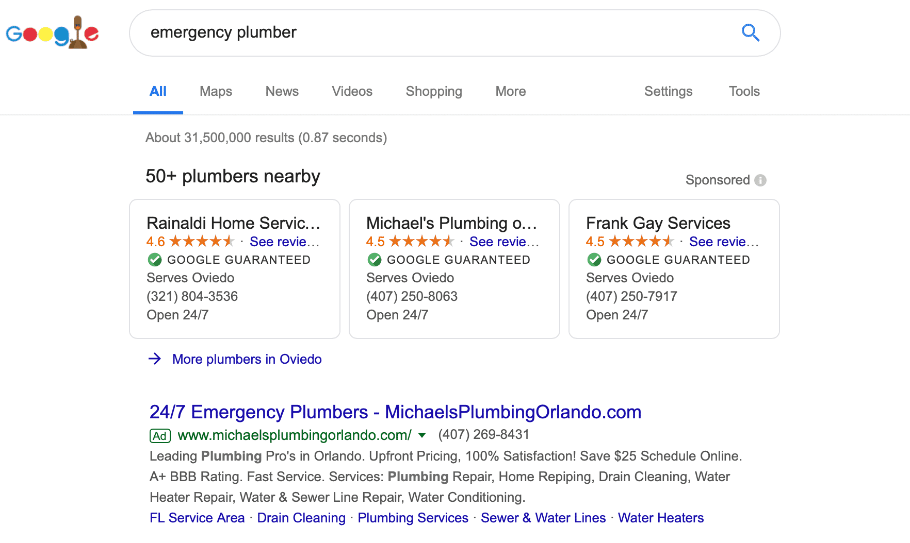Open the More plumbers in Oviedo link
The height and width of the screenshot is (543, 910).
tap(247, 359)
